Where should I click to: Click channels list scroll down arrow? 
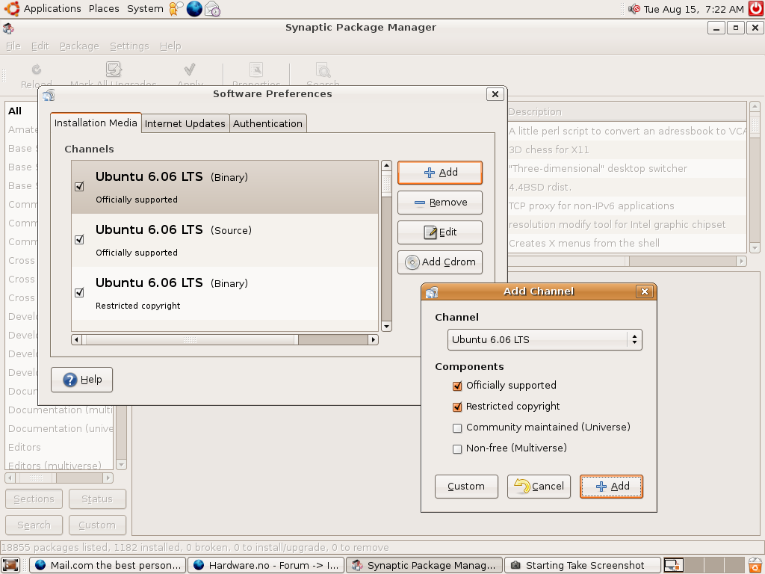click(x=386, y=327)
